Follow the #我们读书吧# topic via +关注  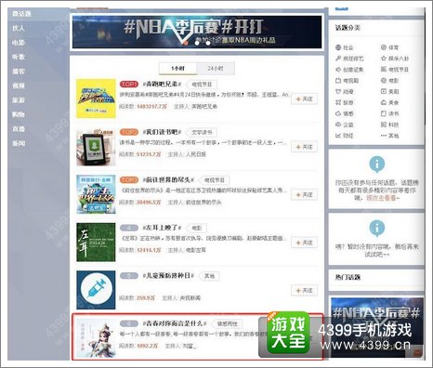point(304,147)
